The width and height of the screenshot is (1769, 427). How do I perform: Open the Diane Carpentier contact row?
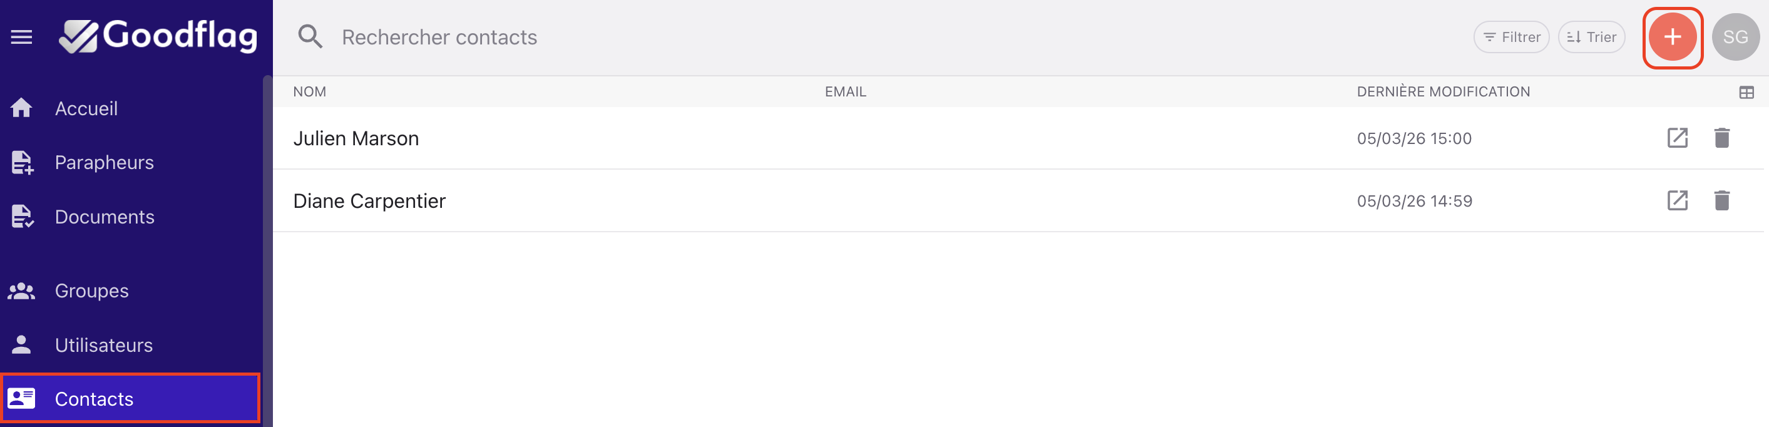369,201
